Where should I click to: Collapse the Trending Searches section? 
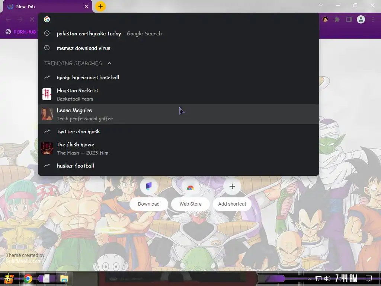pos(109,63)
